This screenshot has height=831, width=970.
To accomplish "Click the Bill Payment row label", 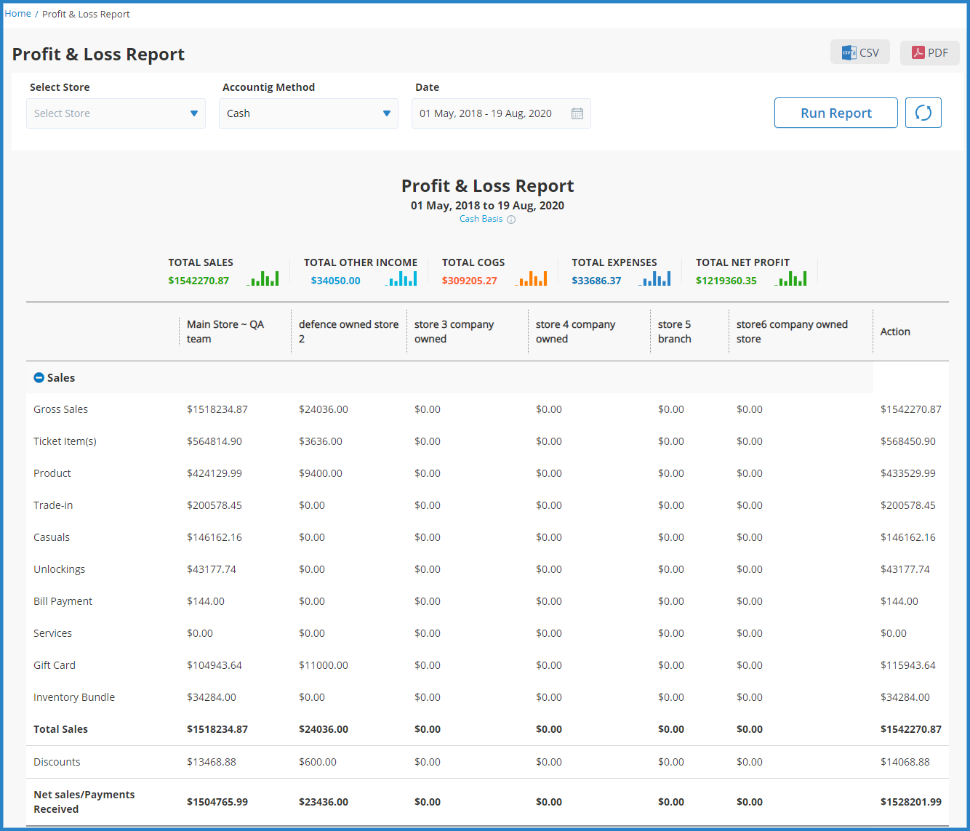I will click(x=63, y=601).
